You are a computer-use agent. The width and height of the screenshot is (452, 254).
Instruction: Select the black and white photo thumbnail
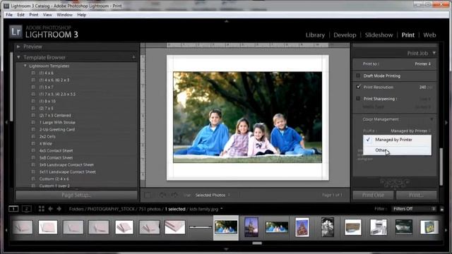(328, 227)
